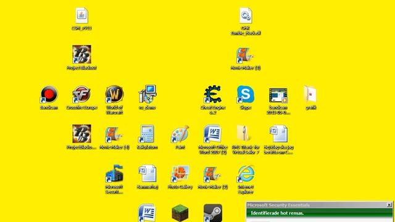Select the Bandicam video recording file
Image resolution: width=395 pixels, height=222 pixels.
(278, 96)
